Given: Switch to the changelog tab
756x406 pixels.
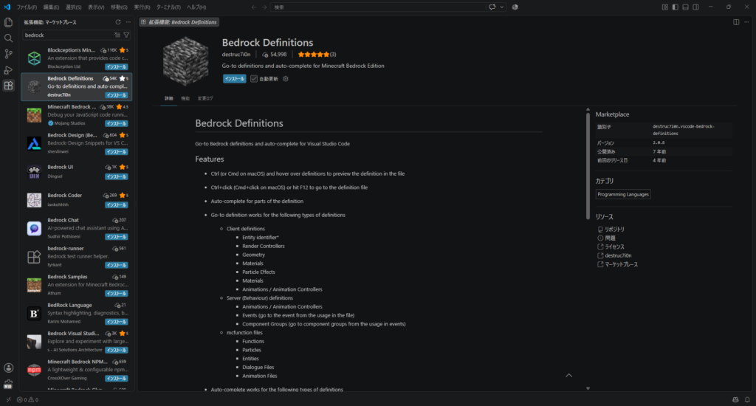Looking at the screenshot, I should [205, 98].
